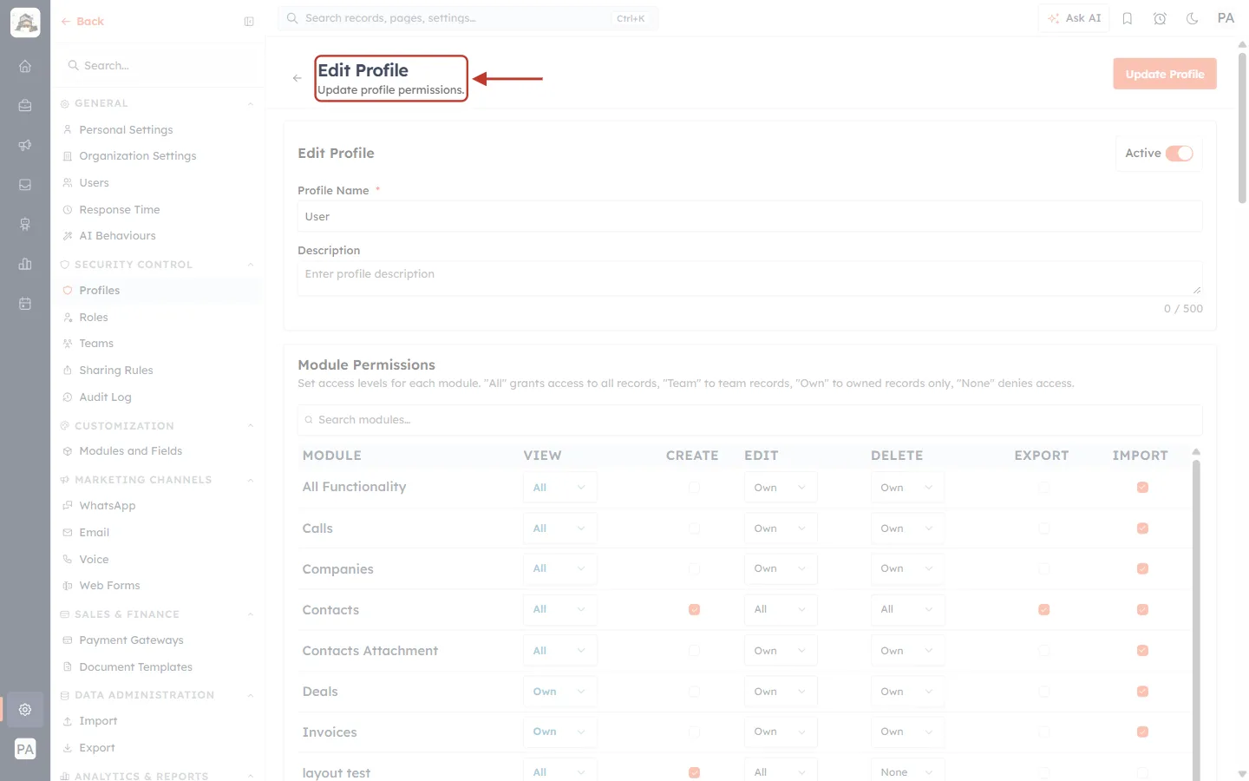
Task: Open Payment Gateways settings
Action: coord(131,640)
